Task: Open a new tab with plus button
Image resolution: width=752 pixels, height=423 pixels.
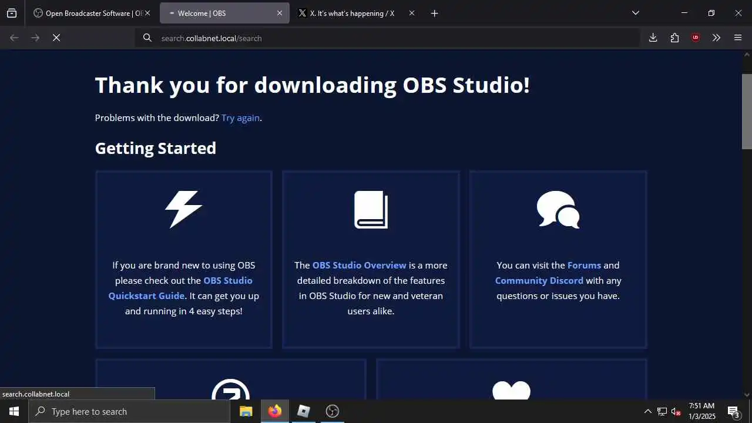Action: point(434,13)
